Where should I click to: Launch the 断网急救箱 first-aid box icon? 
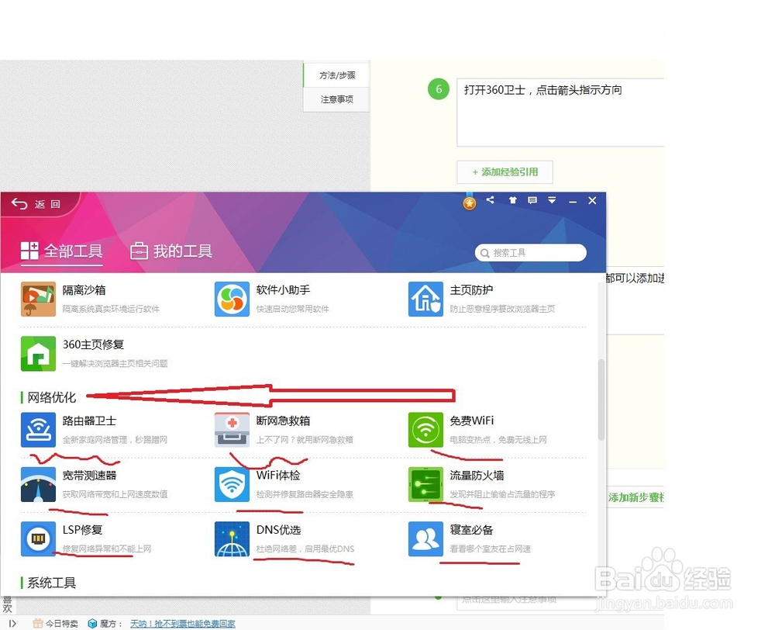coord(232,430)
